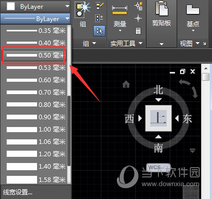Click the ungroup selection icon
This screenshot has width=212, height=199.
pos(99,18)
